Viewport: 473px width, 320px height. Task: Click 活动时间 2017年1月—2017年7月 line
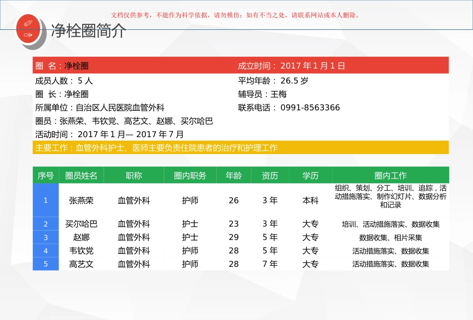(x=110, y=134)
